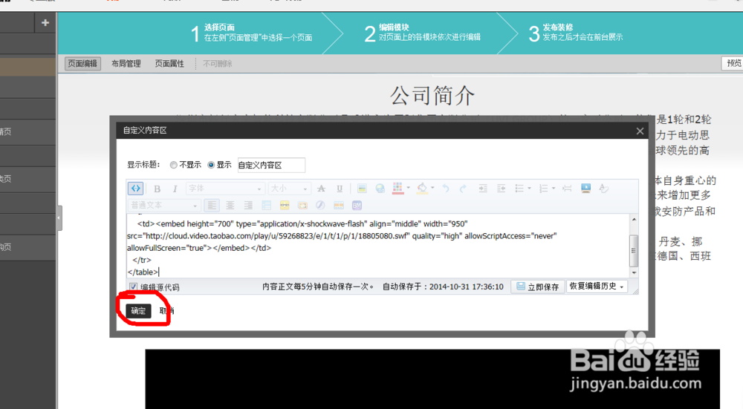This screenshot has width=743, height=409.
Task: Open the font size 大小 dropdown
Action: (x=289, y=189)
